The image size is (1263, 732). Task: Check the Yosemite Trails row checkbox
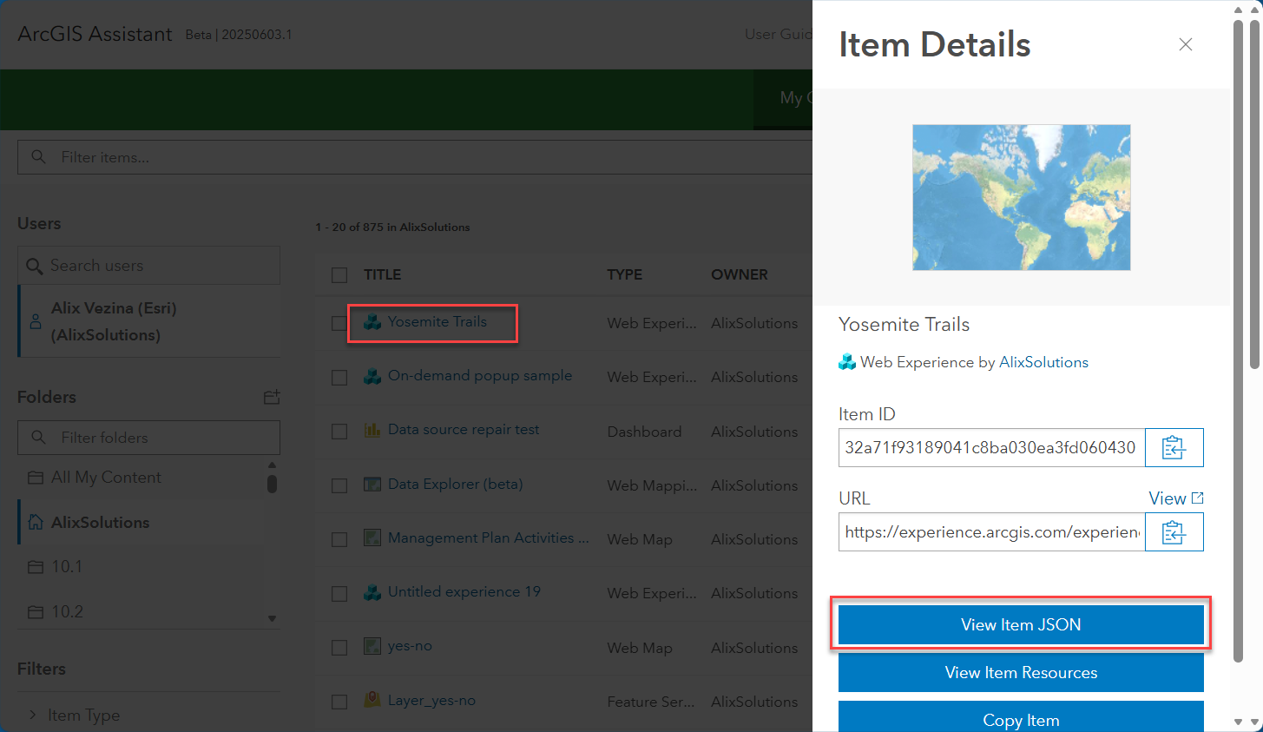[x=339, y=323]
